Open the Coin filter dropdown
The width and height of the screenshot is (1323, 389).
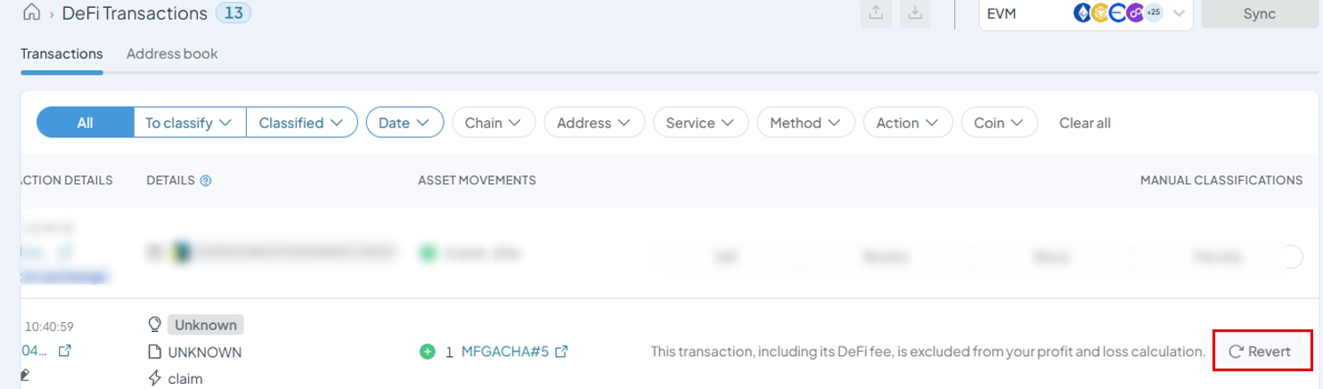coord(1000,123)
